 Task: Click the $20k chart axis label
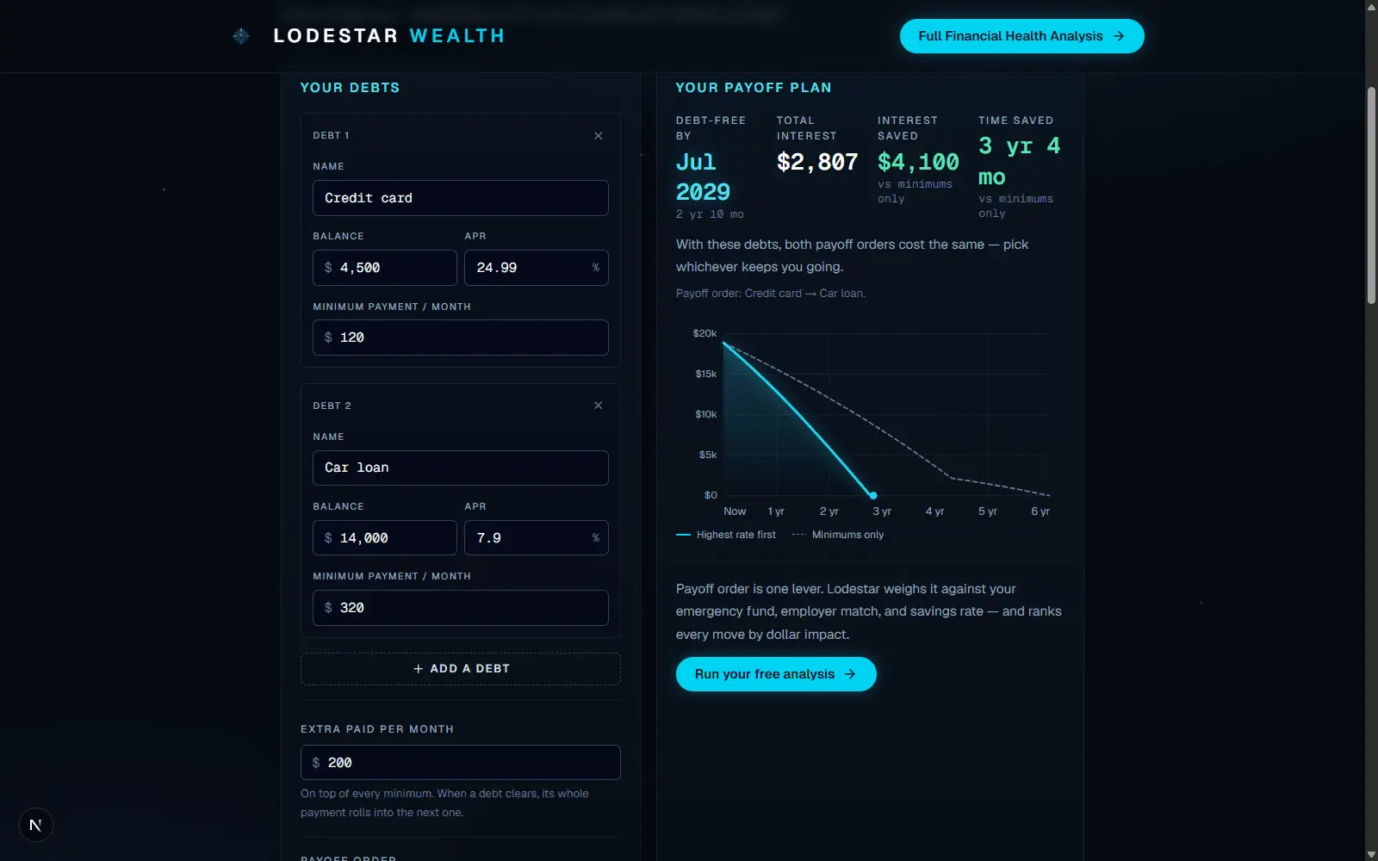click(705, 333)
